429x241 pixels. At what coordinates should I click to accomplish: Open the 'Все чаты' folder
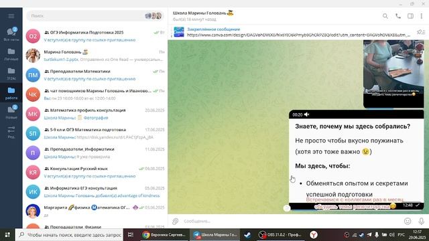[x=11, y=34]
